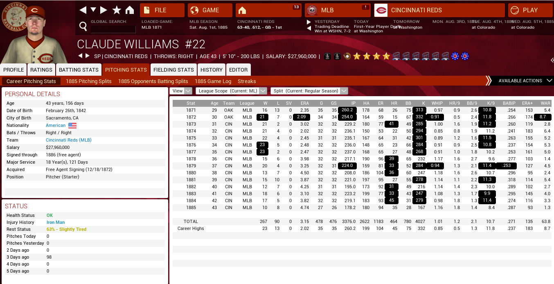The width and height of the screenshot is (554, 284).
Task: Click into the global search field
Action: coord(113,29)
